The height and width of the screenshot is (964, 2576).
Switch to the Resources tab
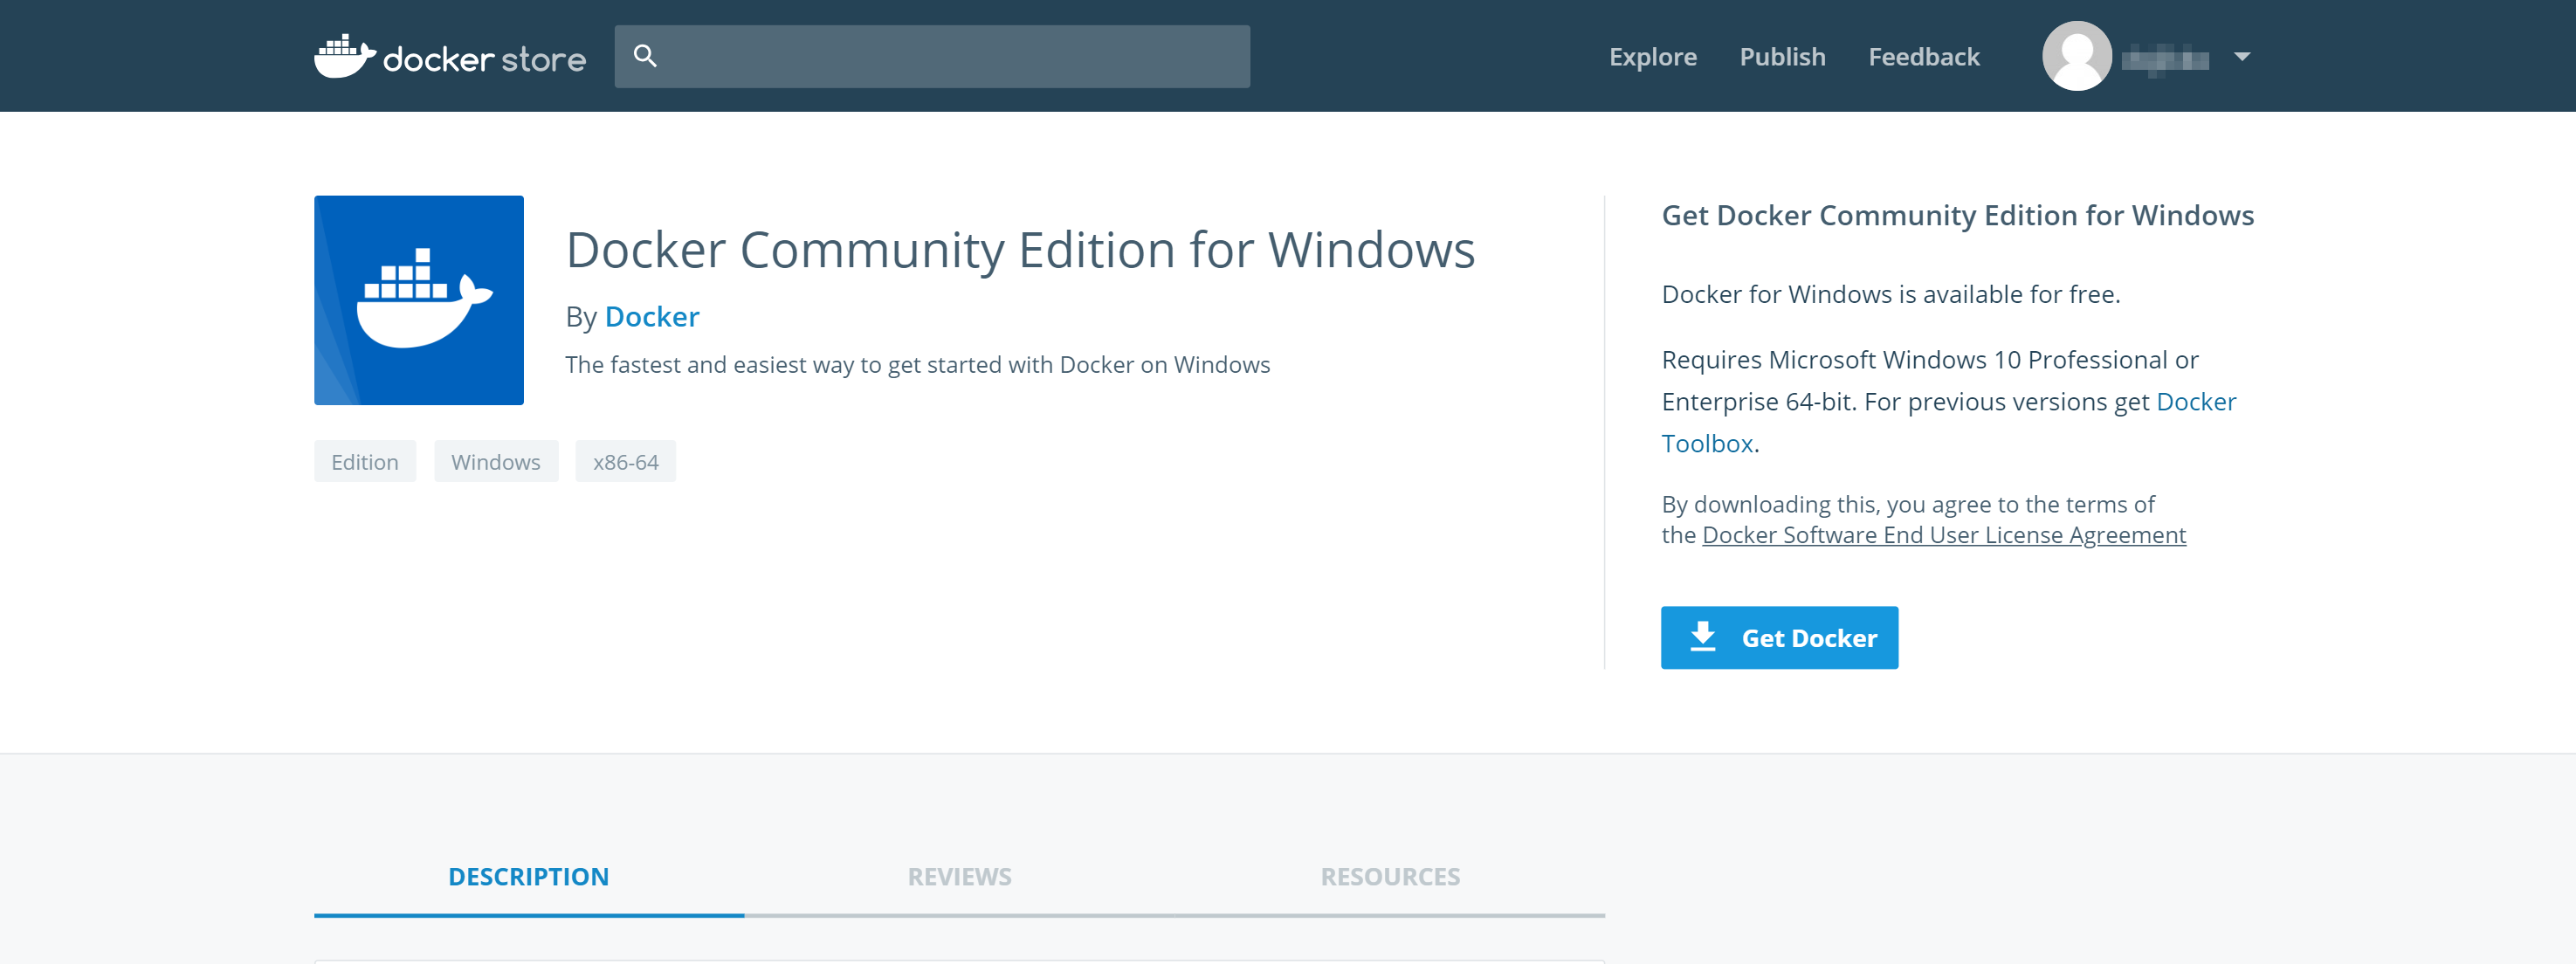tap(1389, 877)
